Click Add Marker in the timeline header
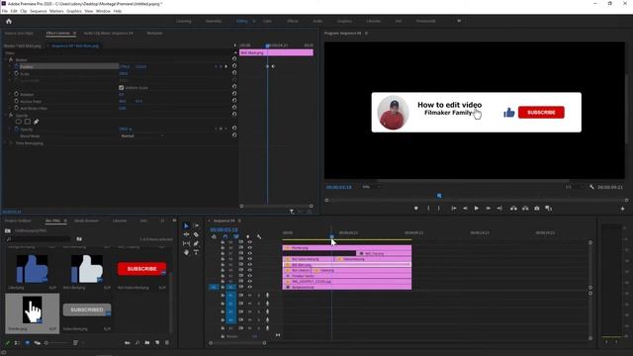The image size is (633, 356). tap(248, 236)
